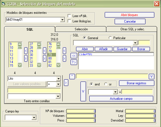
Task: Open the SQL saved-queries dropdown
Action: click(135, 43)
